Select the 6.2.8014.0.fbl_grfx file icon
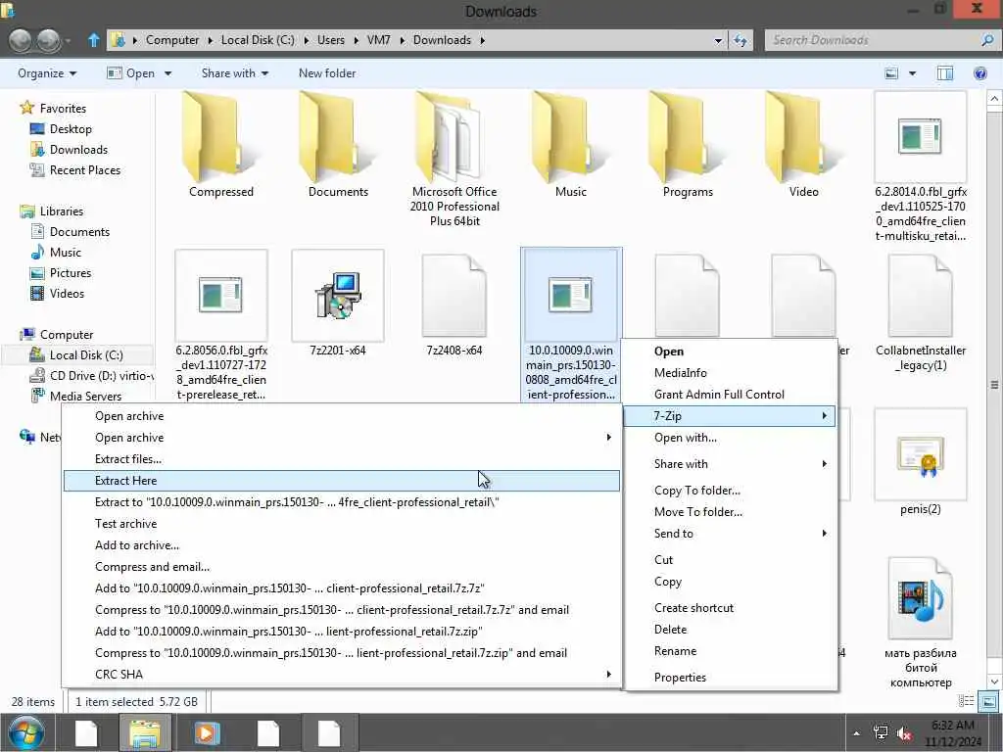Image resolution: width=1003 pixels, height=752 pixels. [x=921, y=137]
